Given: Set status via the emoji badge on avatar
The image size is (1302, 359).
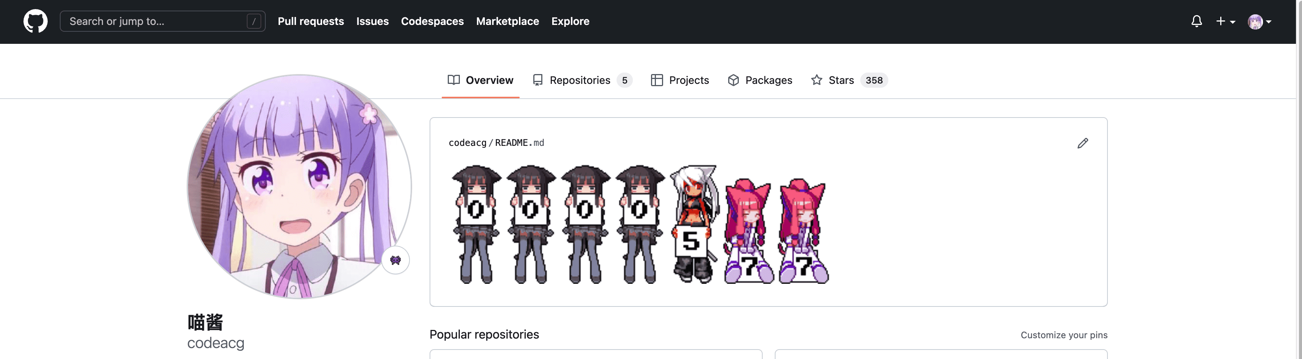Looking at the screenshot, I should tap(395, 260).
